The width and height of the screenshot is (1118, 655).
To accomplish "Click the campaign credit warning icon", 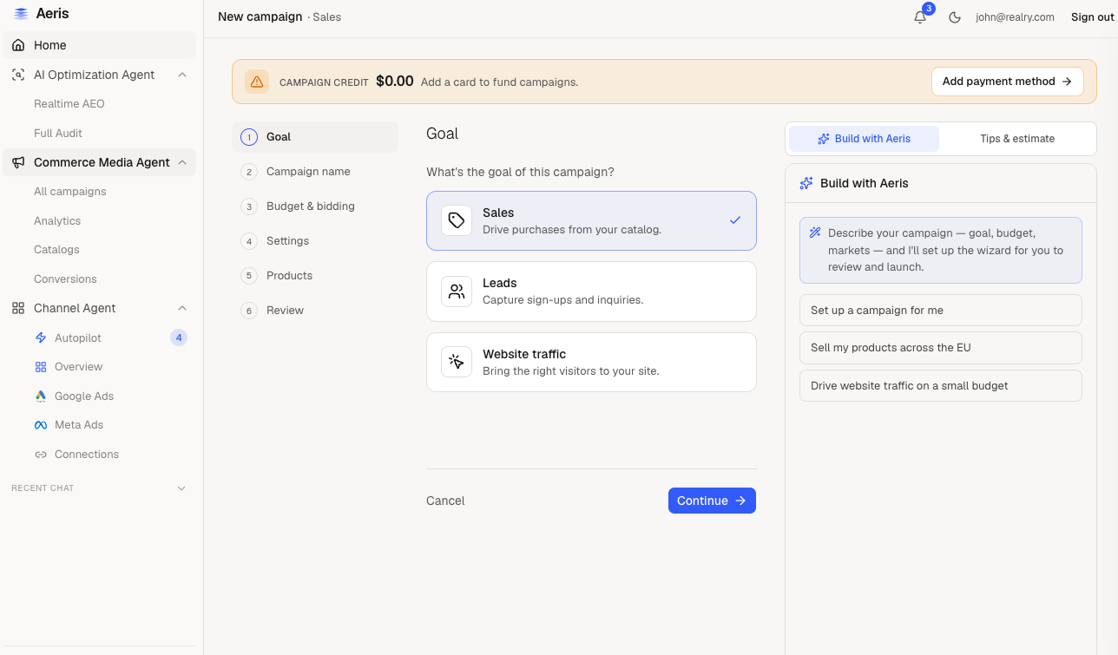I will point(257,82).
